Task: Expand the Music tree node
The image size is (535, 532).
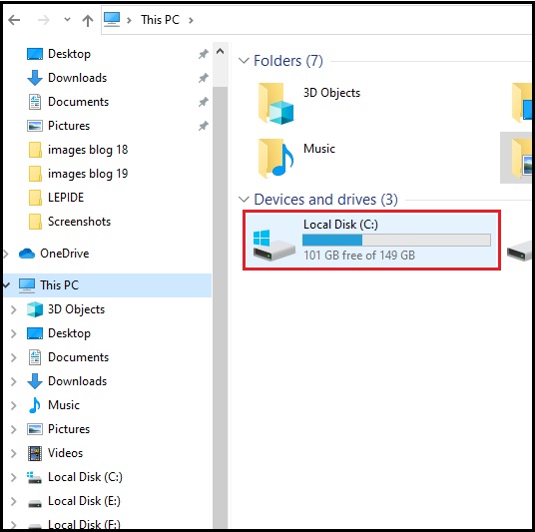Action: tap(14, 405)
